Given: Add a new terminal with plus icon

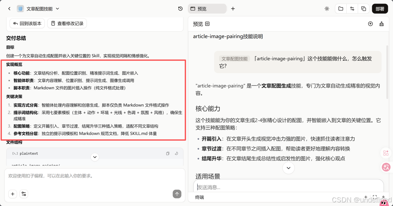Looking at the screenshot, I should click(x=366, y=197).
